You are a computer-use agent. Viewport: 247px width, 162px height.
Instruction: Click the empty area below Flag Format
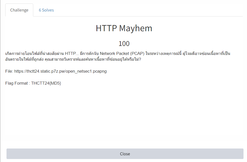[x=124, y=116]
